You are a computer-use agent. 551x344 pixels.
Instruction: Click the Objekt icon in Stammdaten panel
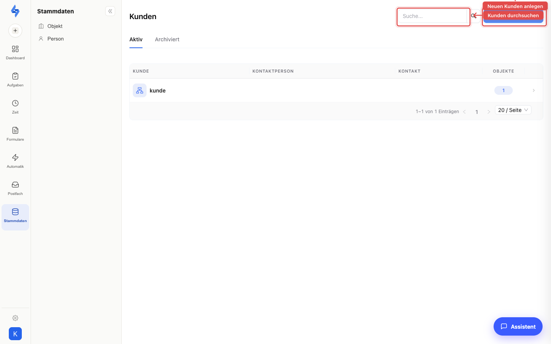pos(41,26)
